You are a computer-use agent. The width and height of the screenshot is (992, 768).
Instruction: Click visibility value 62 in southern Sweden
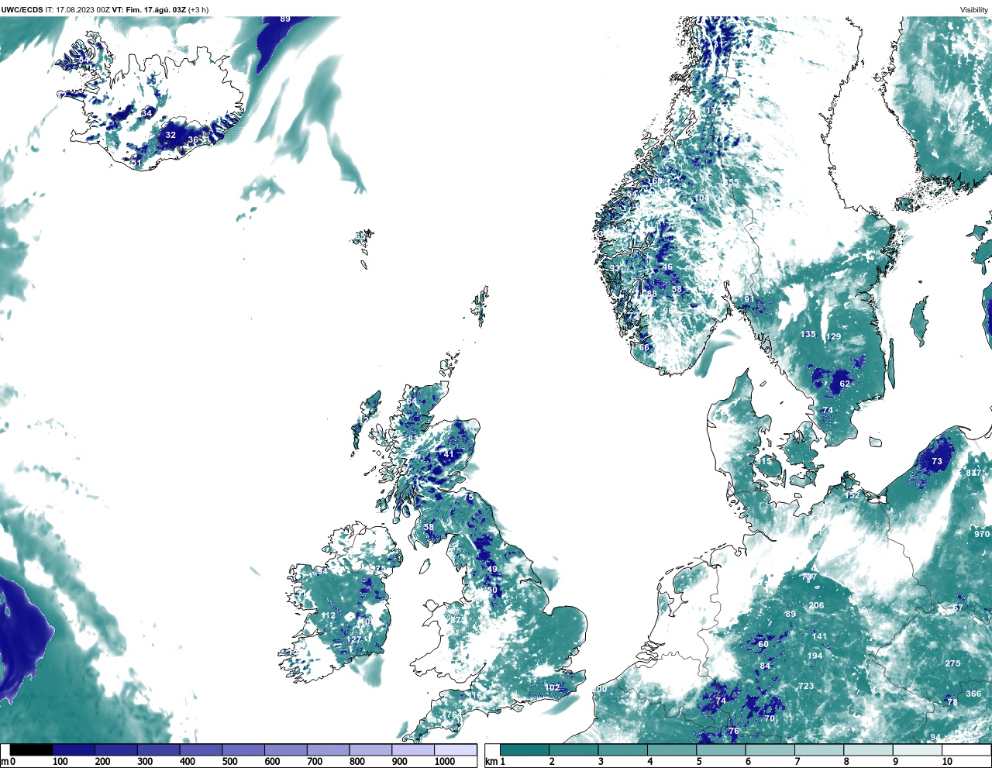tap(845, 384)
